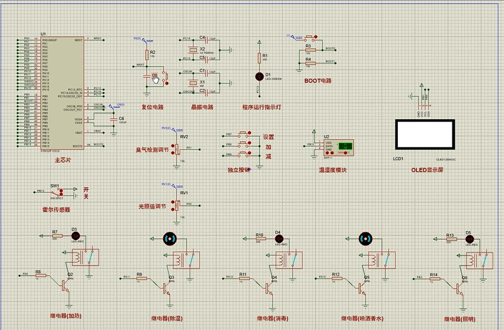Adjust the RV1 light value potentiometer
Screen dimensions: 504x330
[x=177, y=204]
